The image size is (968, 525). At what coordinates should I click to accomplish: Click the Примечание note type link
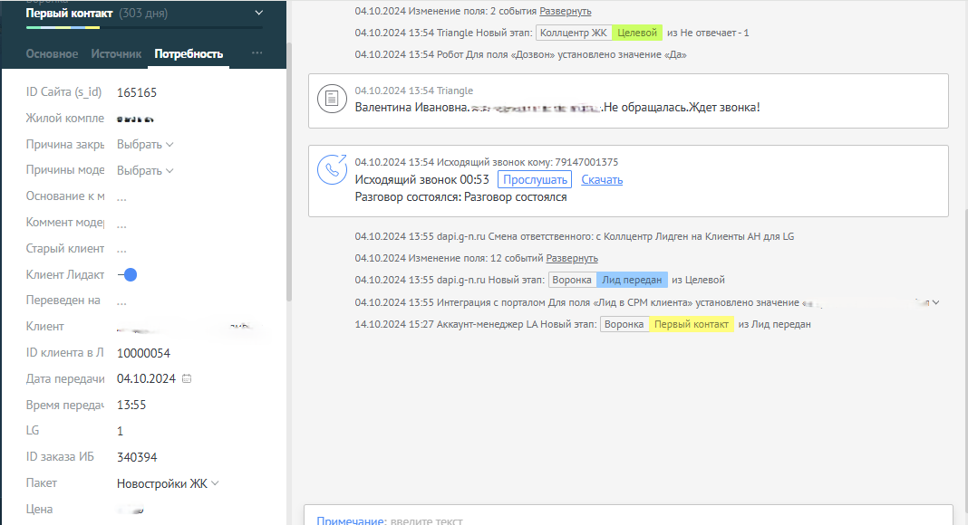pyautogui.click(x=350, y=520)
